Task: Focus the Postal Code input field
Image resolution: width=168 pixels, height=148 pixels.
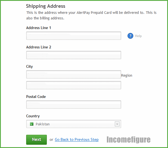Action: pyautogui.click(x=74, y=105)
